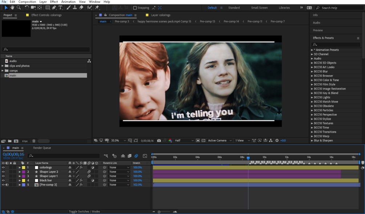The image size is (365, 214).
Task: Navigate to Pre-comp 13 in breadcrumb
Action: [207, 21]
